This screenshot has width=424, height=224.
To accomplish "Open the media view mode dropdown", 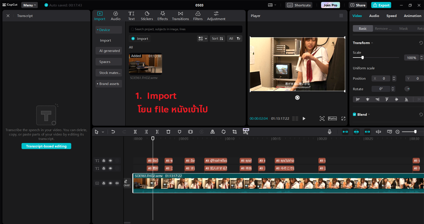I will pos(202,39).
